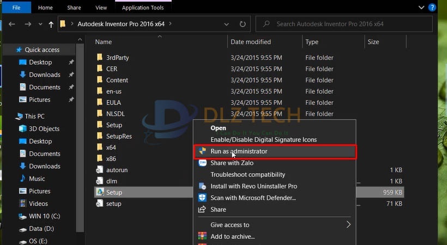Open pinned Downloads under Quick access
447x245 pixels.
pos(45,75)
